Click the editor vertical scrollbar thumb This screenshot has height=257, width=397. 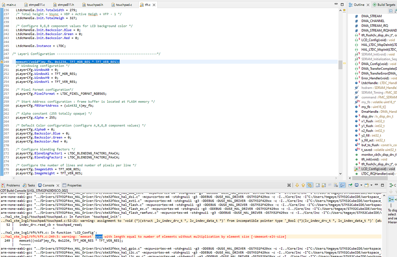(x=340, y=65)
